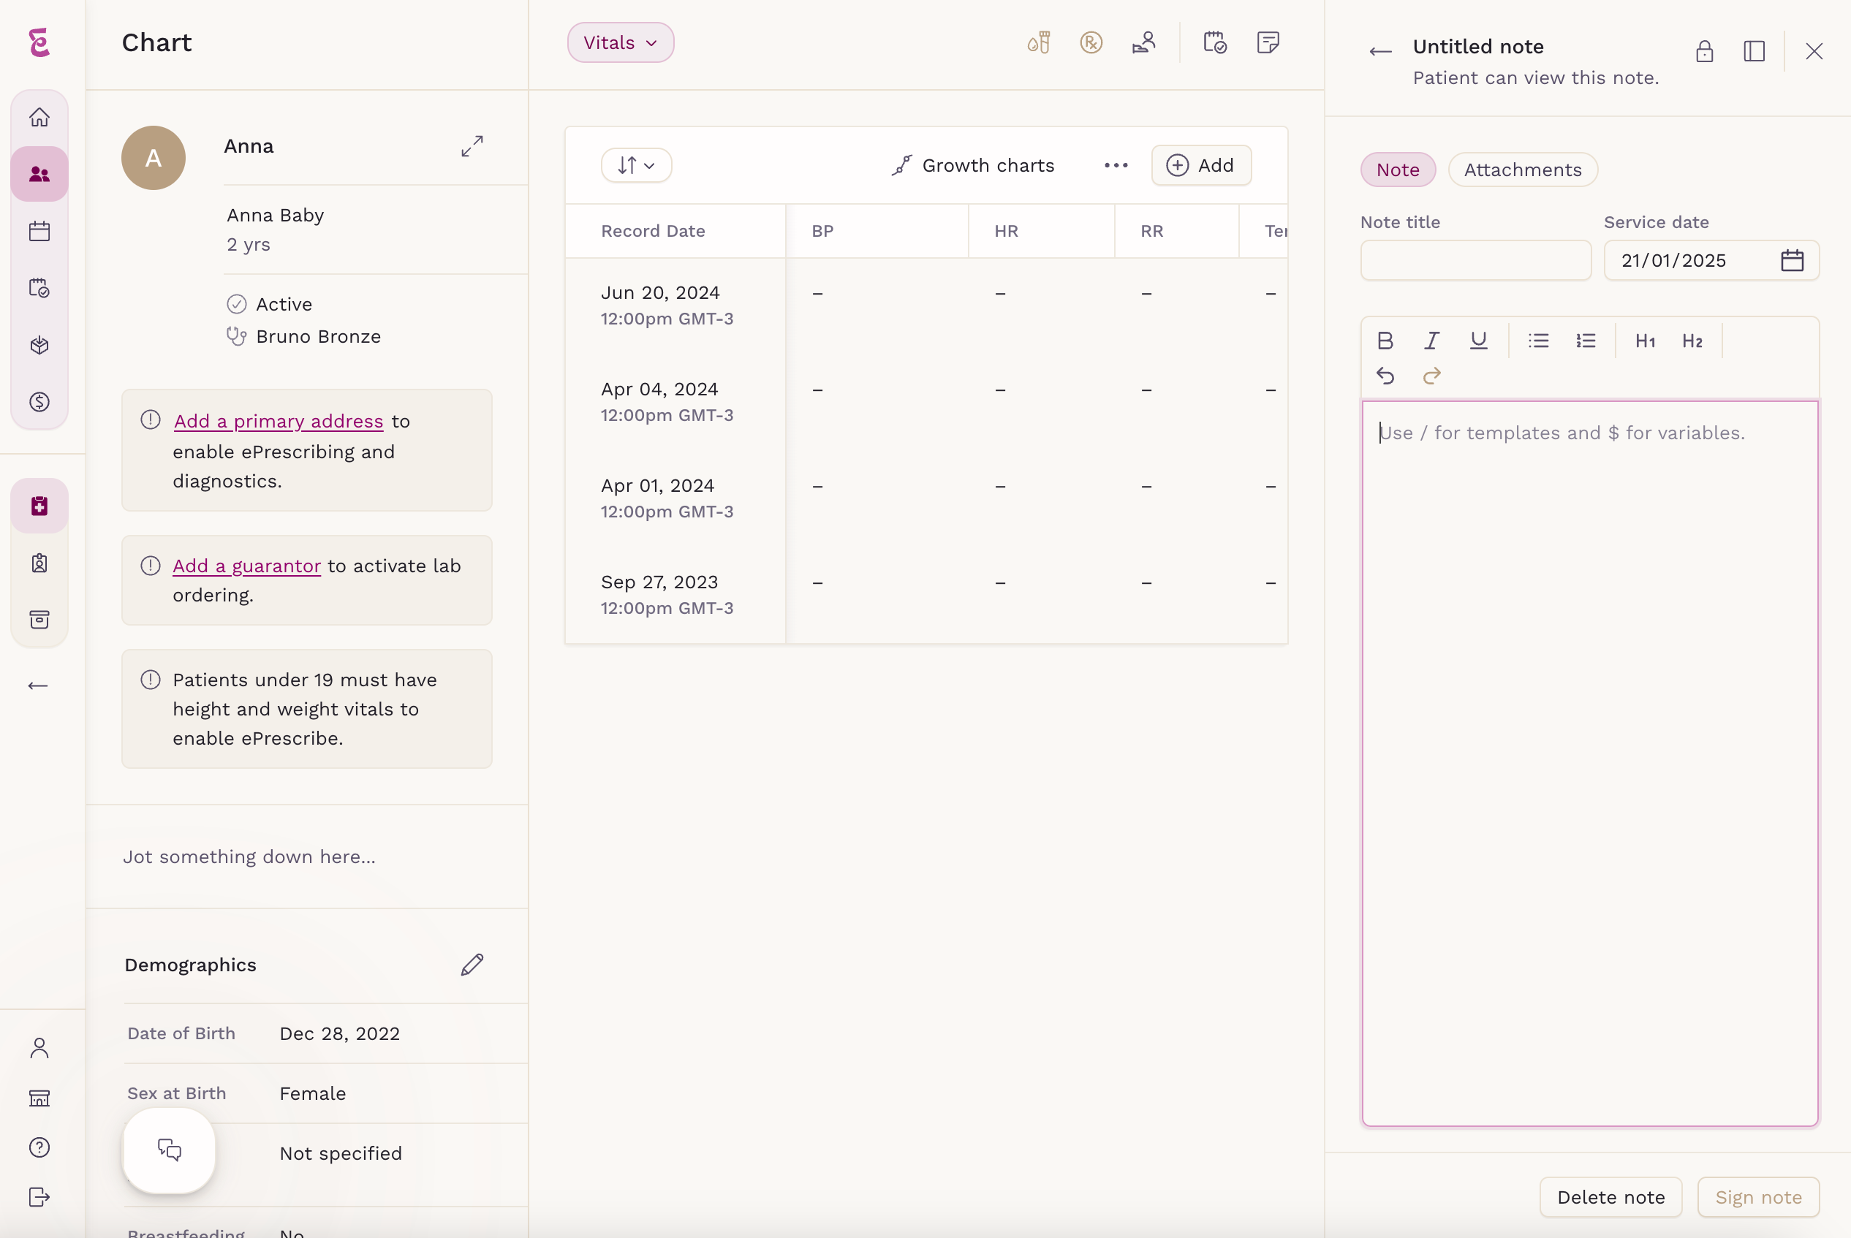Open the home icon in sidebar
This screenshot has width=1851, height=1238.
pyautogui.click(x=39, y=118)
